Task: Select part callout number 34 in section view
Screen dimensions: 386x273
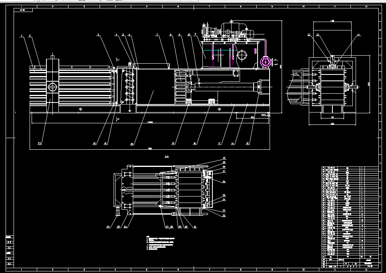Action: point(224,200)
